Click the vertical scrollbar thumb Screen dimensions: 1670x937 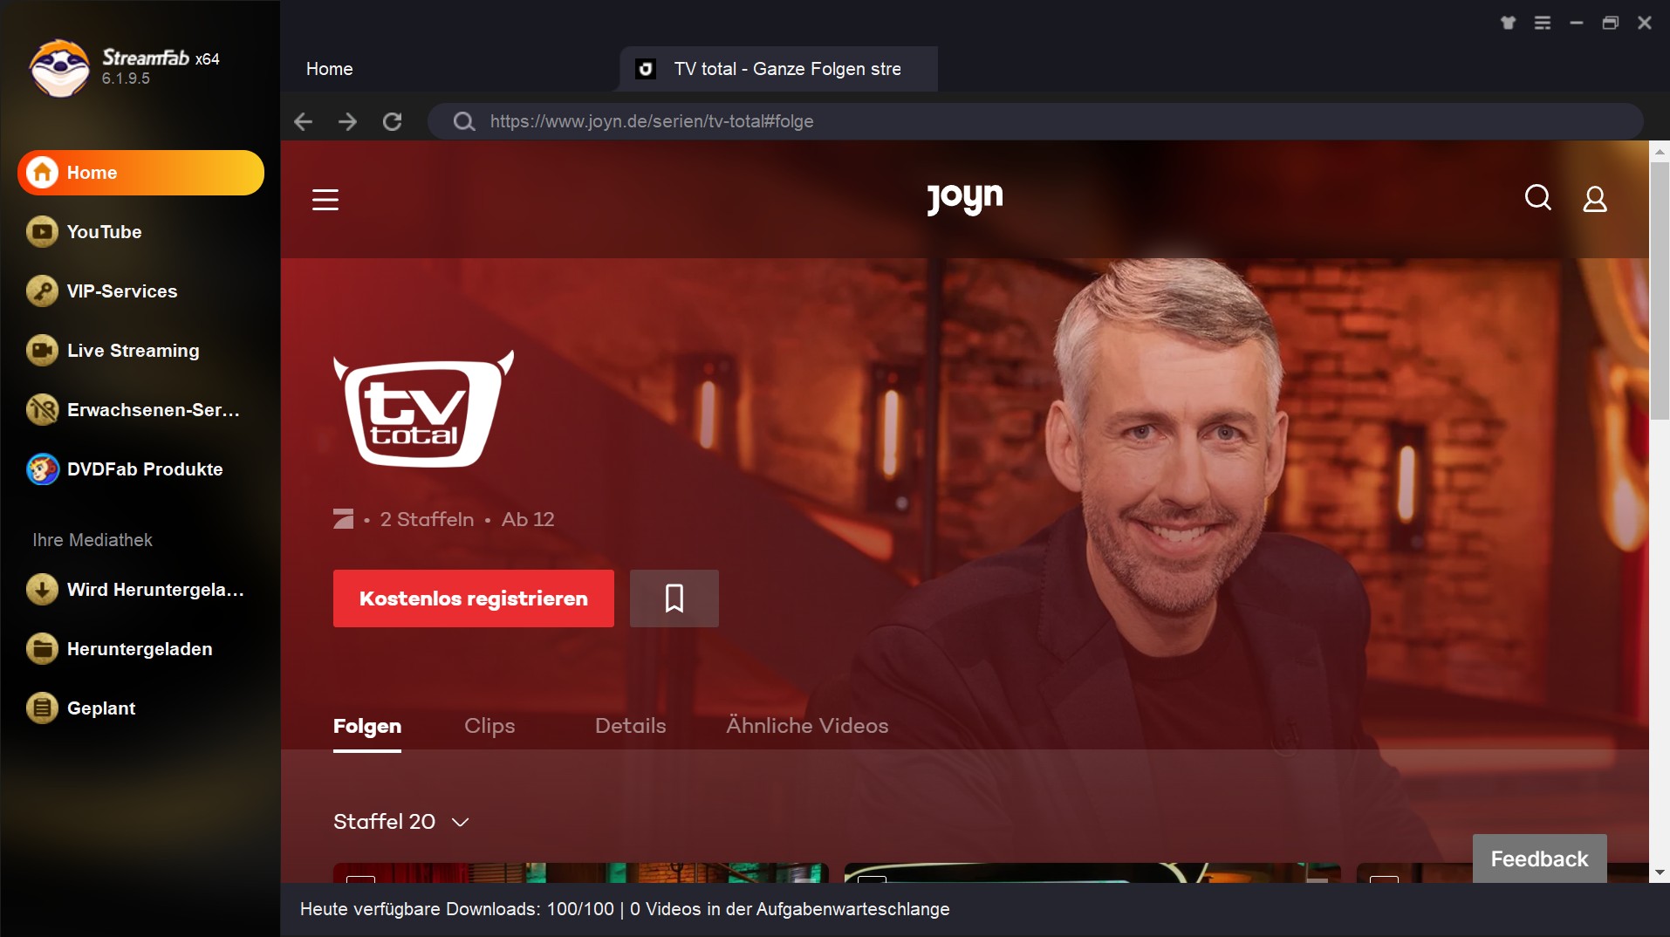(x=1660, y=291)
